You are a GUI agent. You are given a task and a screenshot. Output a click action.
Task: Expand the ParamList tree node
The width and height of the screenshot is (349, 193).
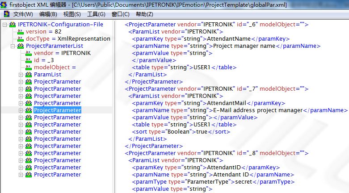[x=21, y=75]
